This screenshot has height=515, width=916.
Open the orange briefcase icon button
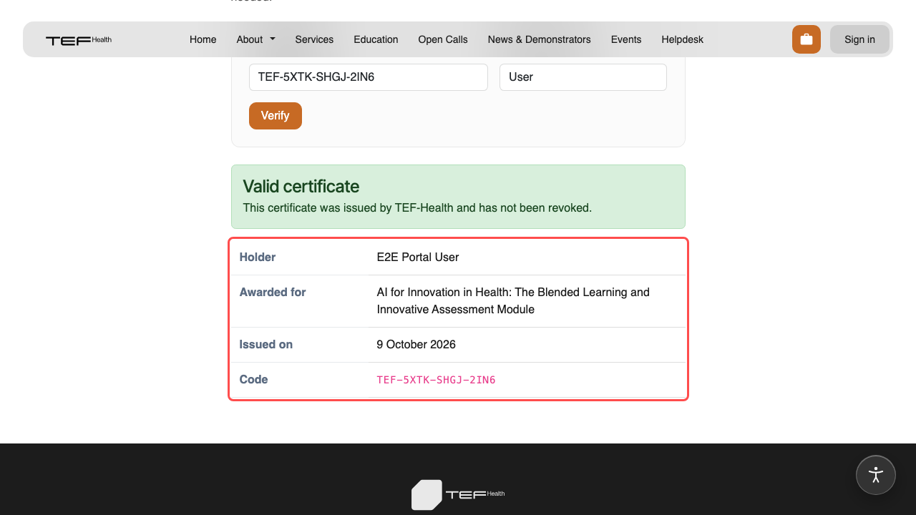pos(807,39)
